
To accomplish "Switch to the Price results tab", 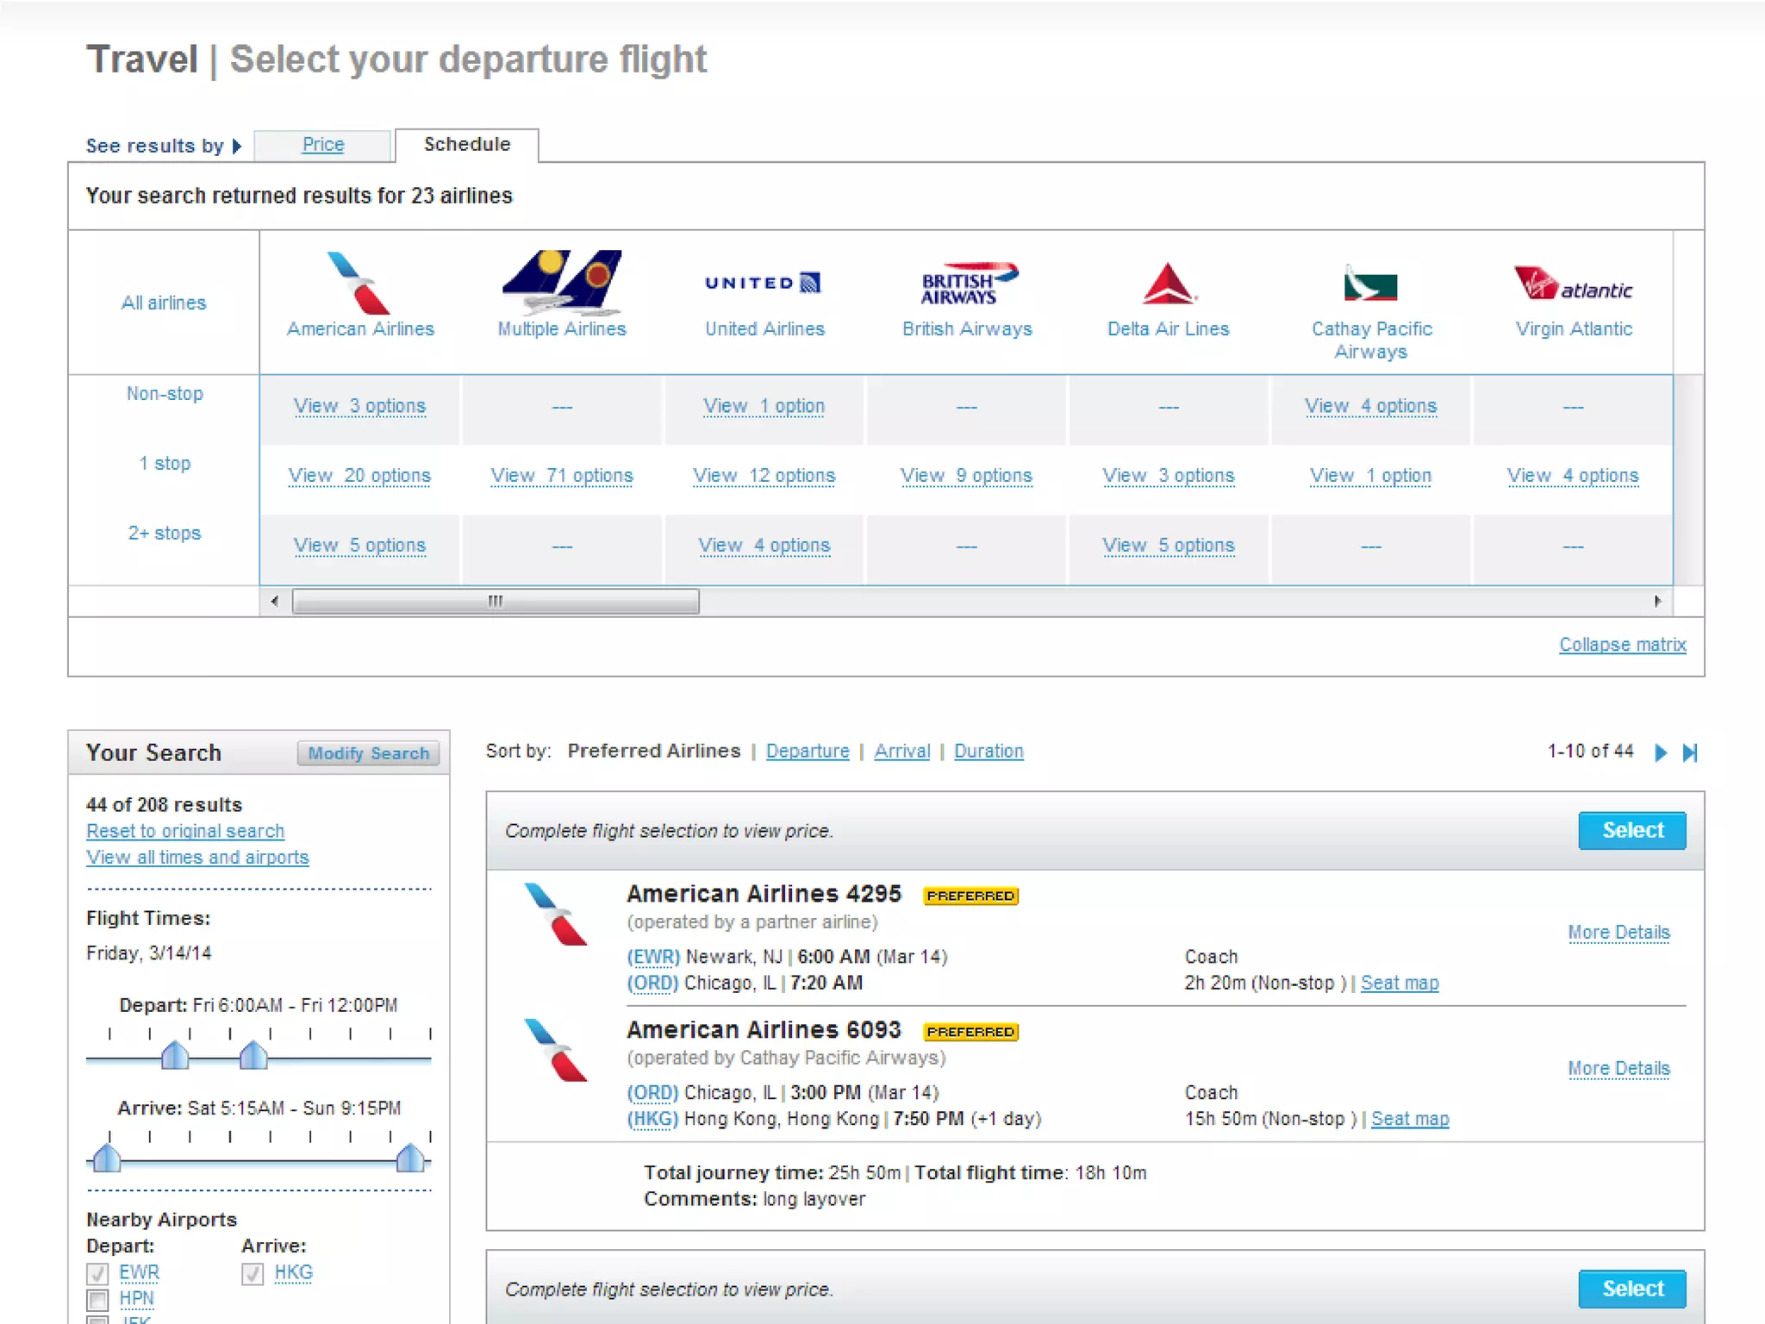I will pyautogui.click(x=323, y=145).
